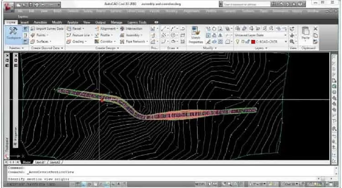Click the keyword search input field

(246, 4)
